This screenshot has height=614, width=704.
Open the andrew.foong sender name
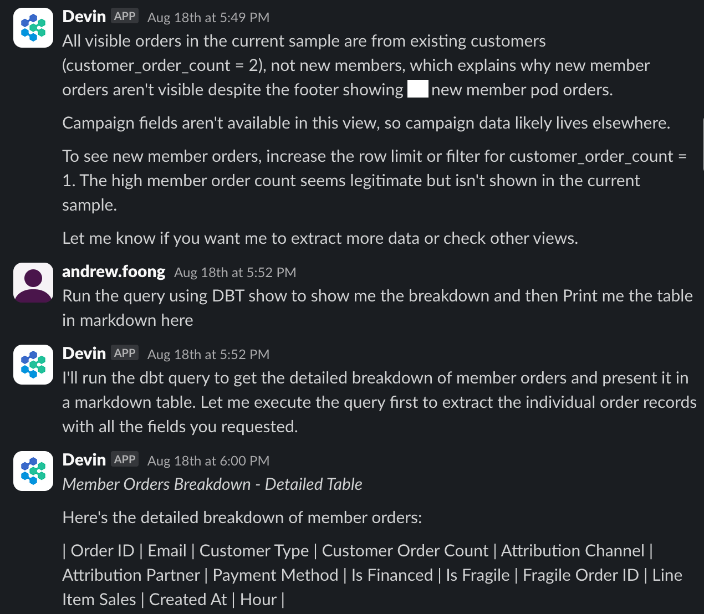pos(114,272)
